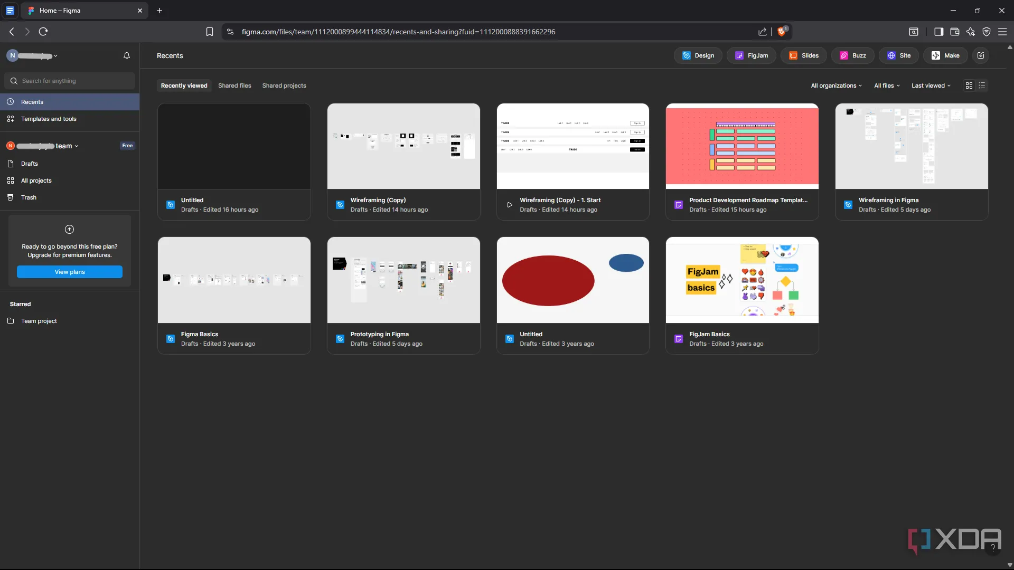
Task: Click the browser address bar URL
Action: coord(398,32)
